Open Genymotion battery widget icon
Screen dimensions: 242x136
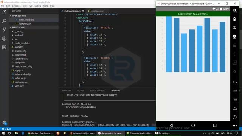234,19
